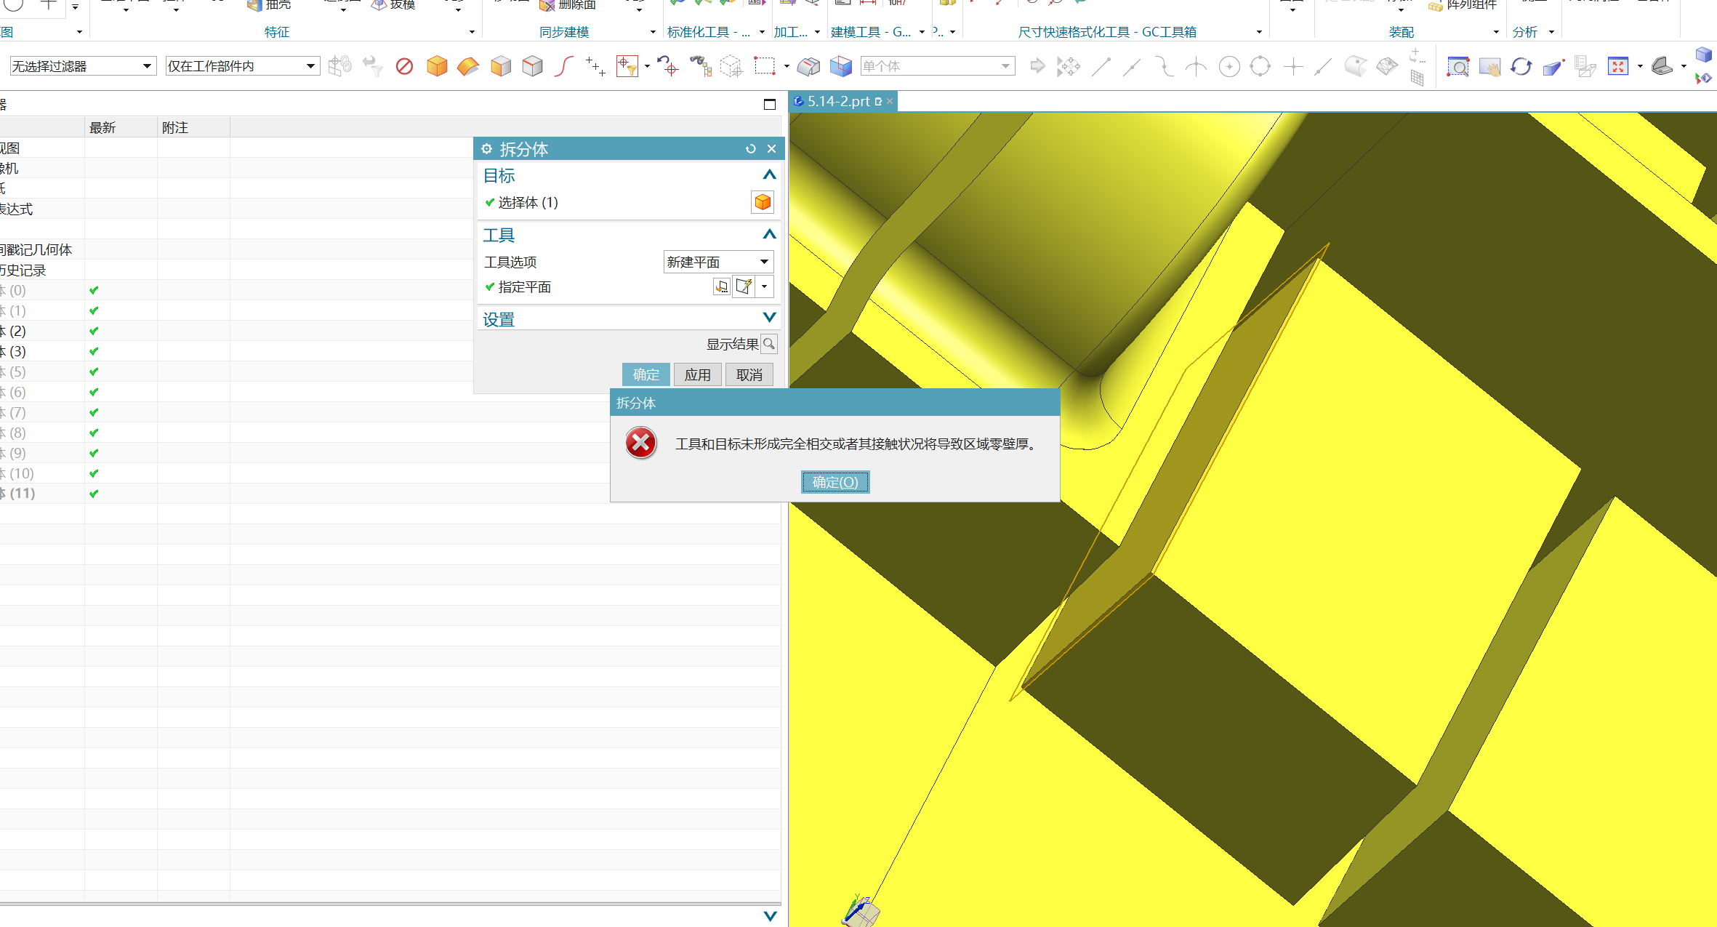Screen dimensions: 1717x927
Task: Select the point filter plus-signs icon
Action: pyautogui.click(x=595, y=66)
